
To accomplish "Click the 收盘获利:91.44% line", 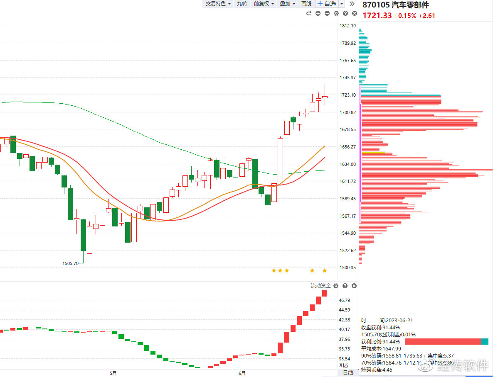I will point(380,328).
